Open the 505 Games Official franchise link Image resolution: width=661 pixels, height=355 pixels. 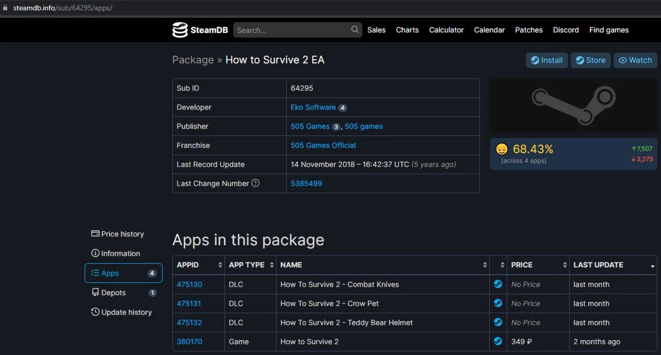point(323,145)
